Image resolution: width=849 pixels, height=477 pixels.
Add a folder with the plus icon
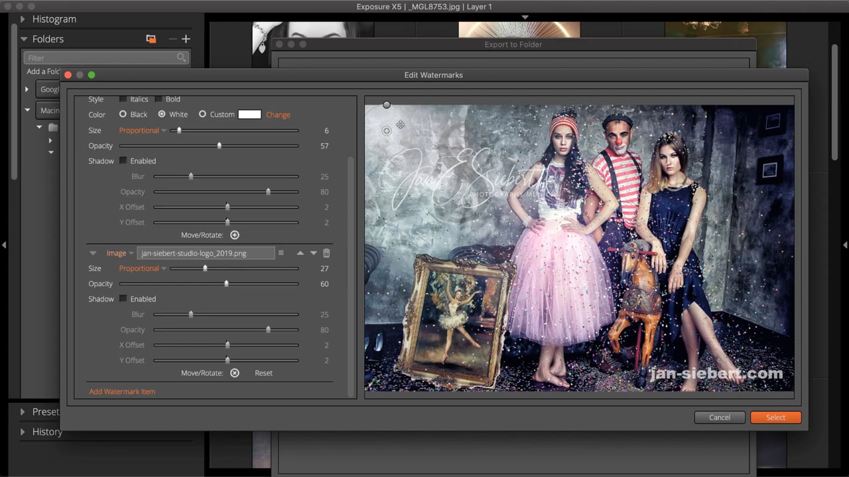click(x=186, y=39)
